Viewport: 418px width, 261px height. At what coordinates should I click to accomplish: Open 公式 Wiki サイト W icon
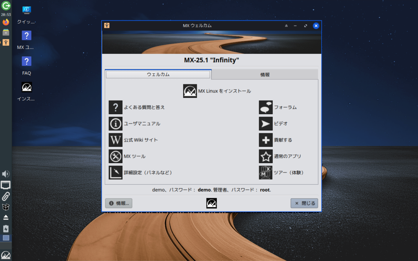(x=116, y=140)
